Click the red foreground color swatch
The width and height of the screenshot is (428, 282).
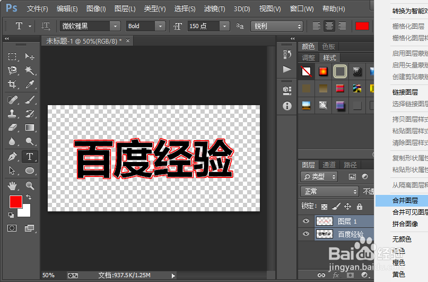coord(15,202)
